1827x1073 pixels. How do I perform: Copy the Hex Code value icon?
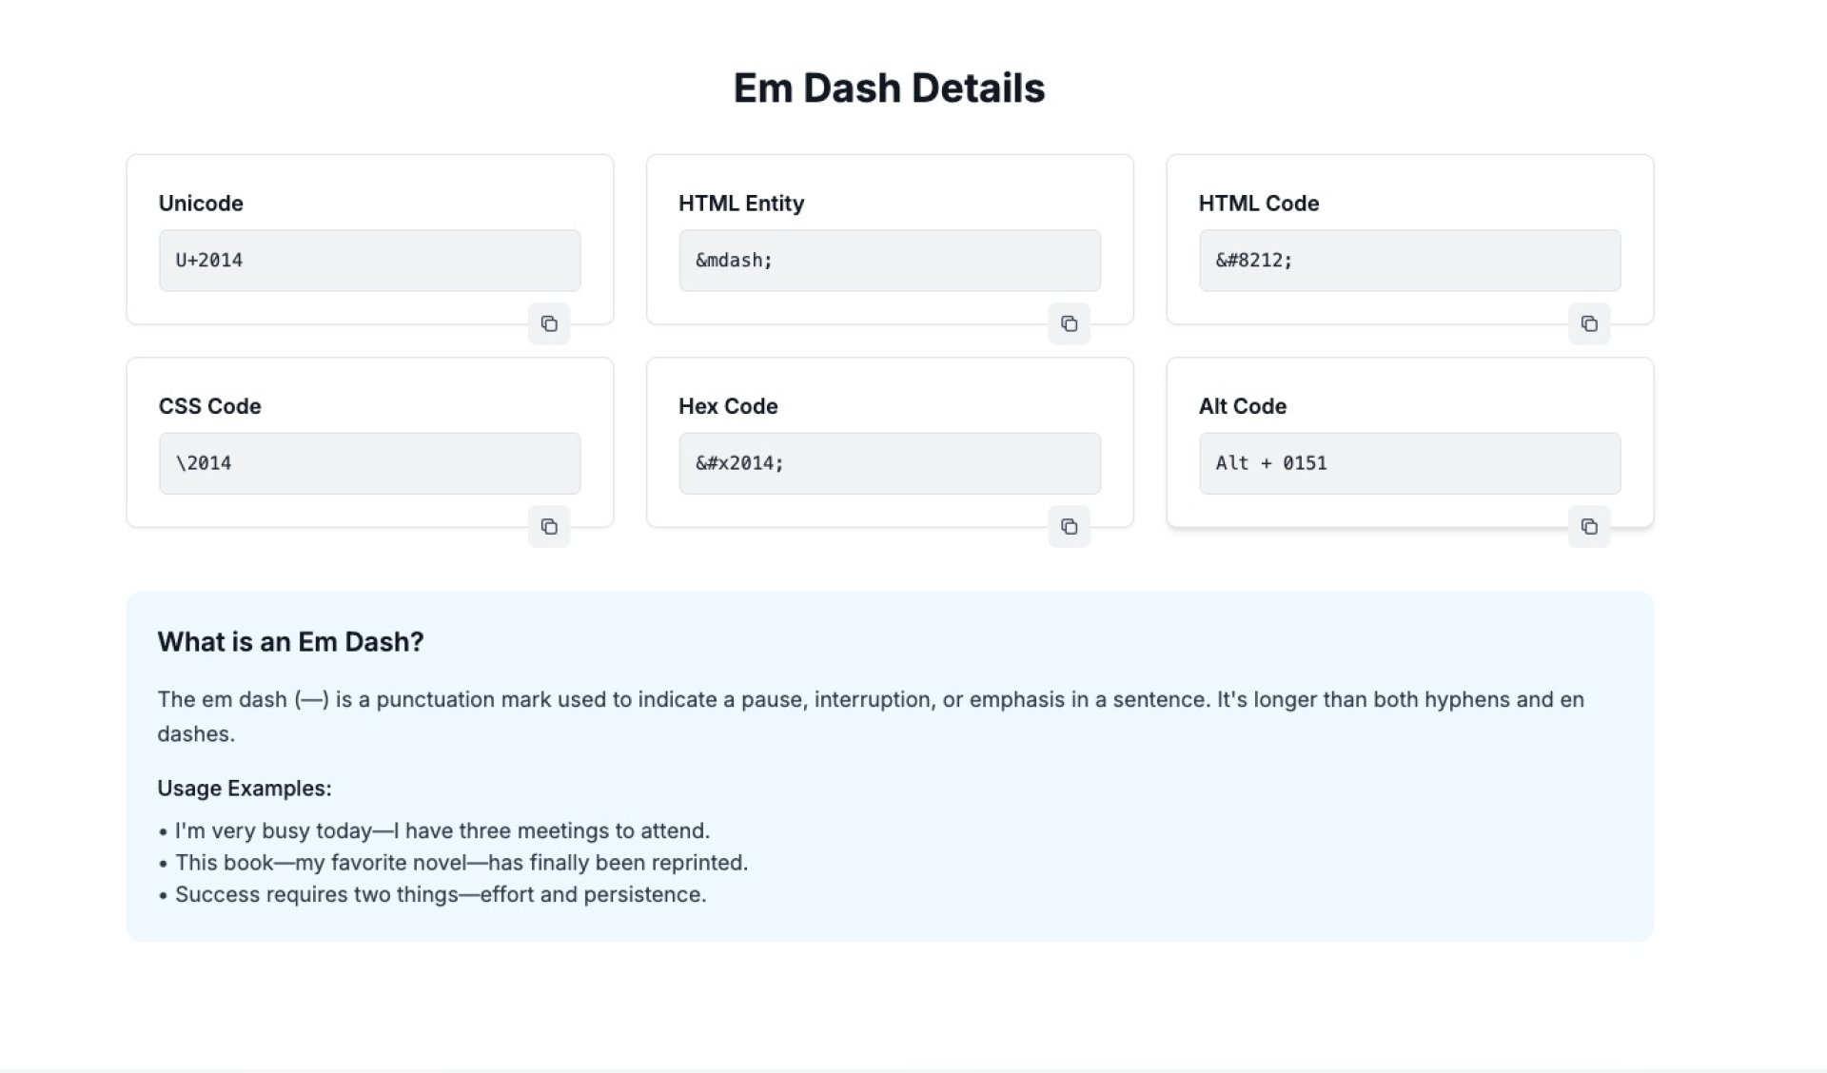pos(1069,526)
